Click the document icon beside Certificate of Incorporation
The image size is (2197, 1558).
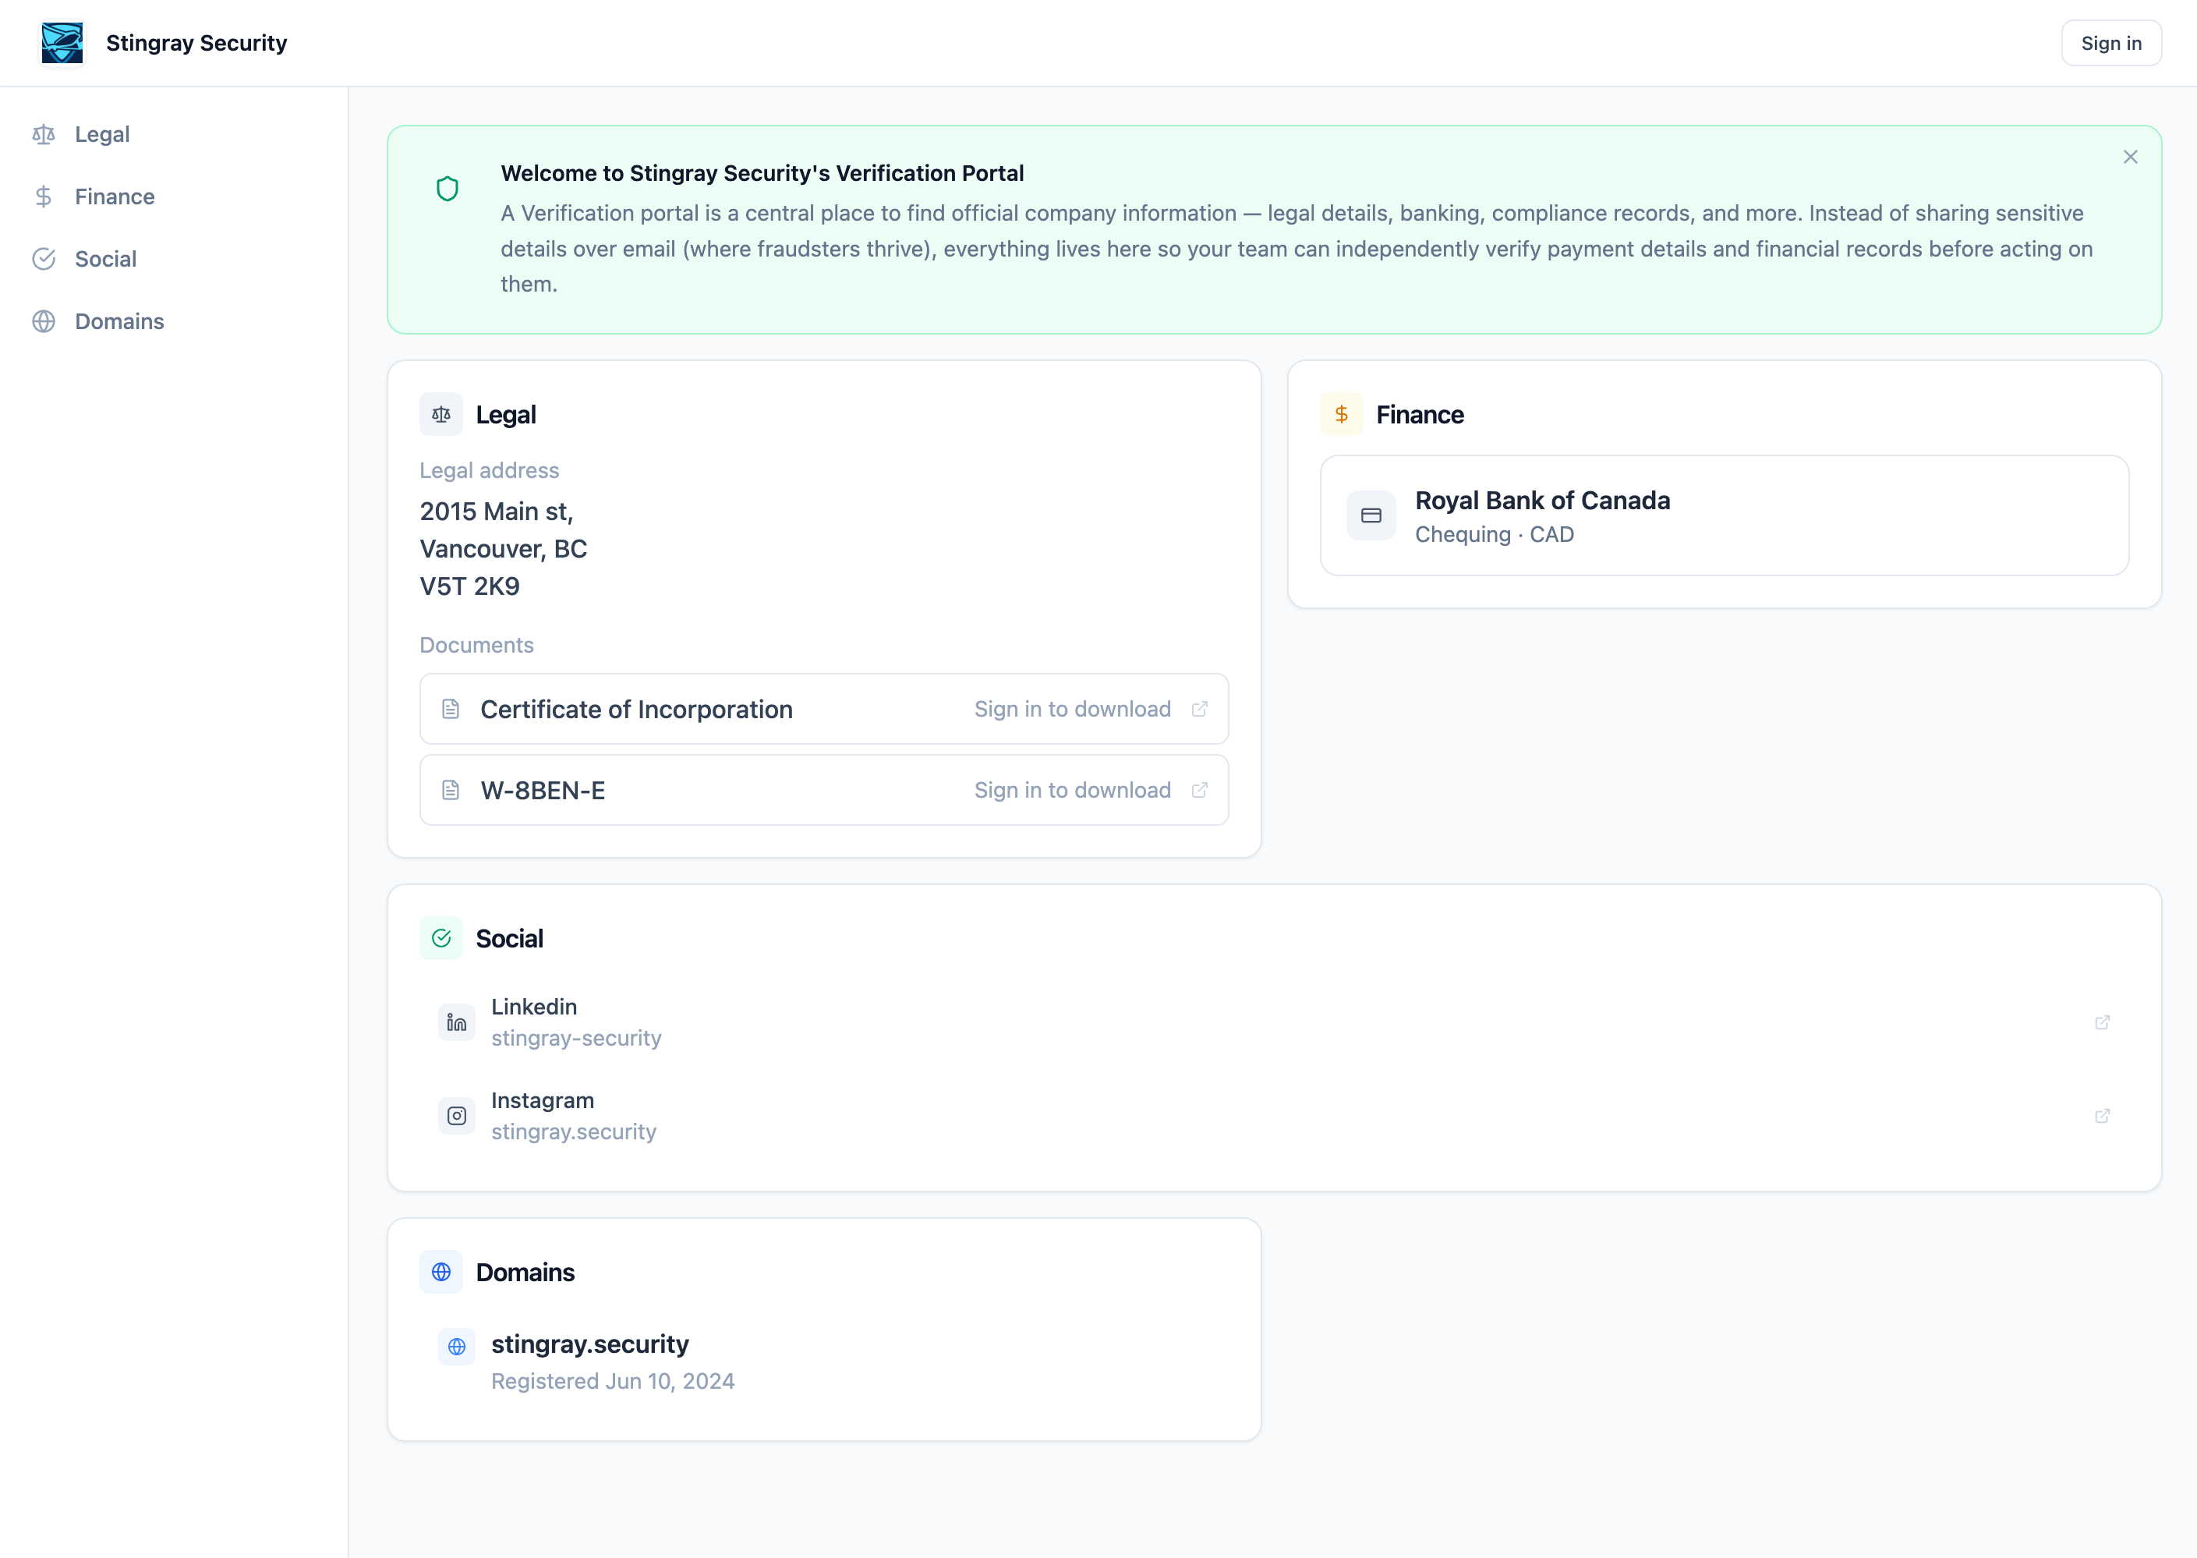[x=451, y=708]
